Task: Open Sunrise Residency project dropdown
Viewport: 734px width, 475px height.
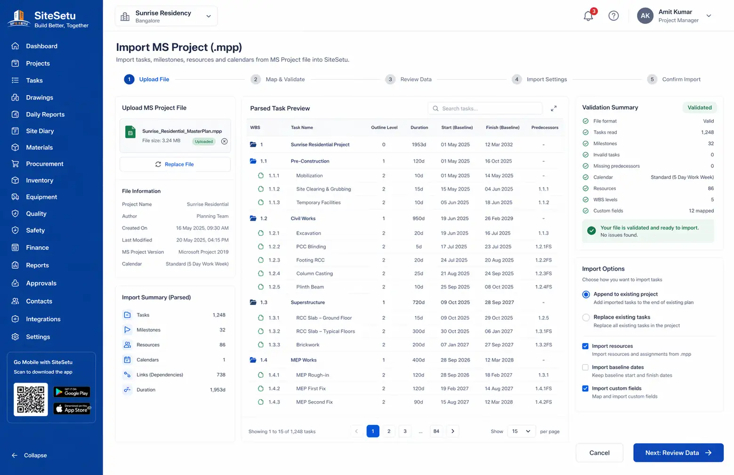Action: point(166,16)
